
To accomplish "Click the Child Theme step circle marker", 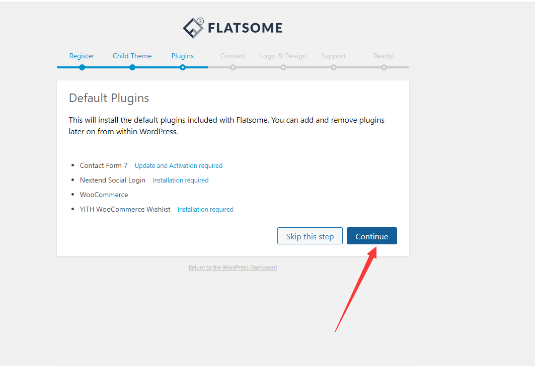I will click(x=132, y=67).
